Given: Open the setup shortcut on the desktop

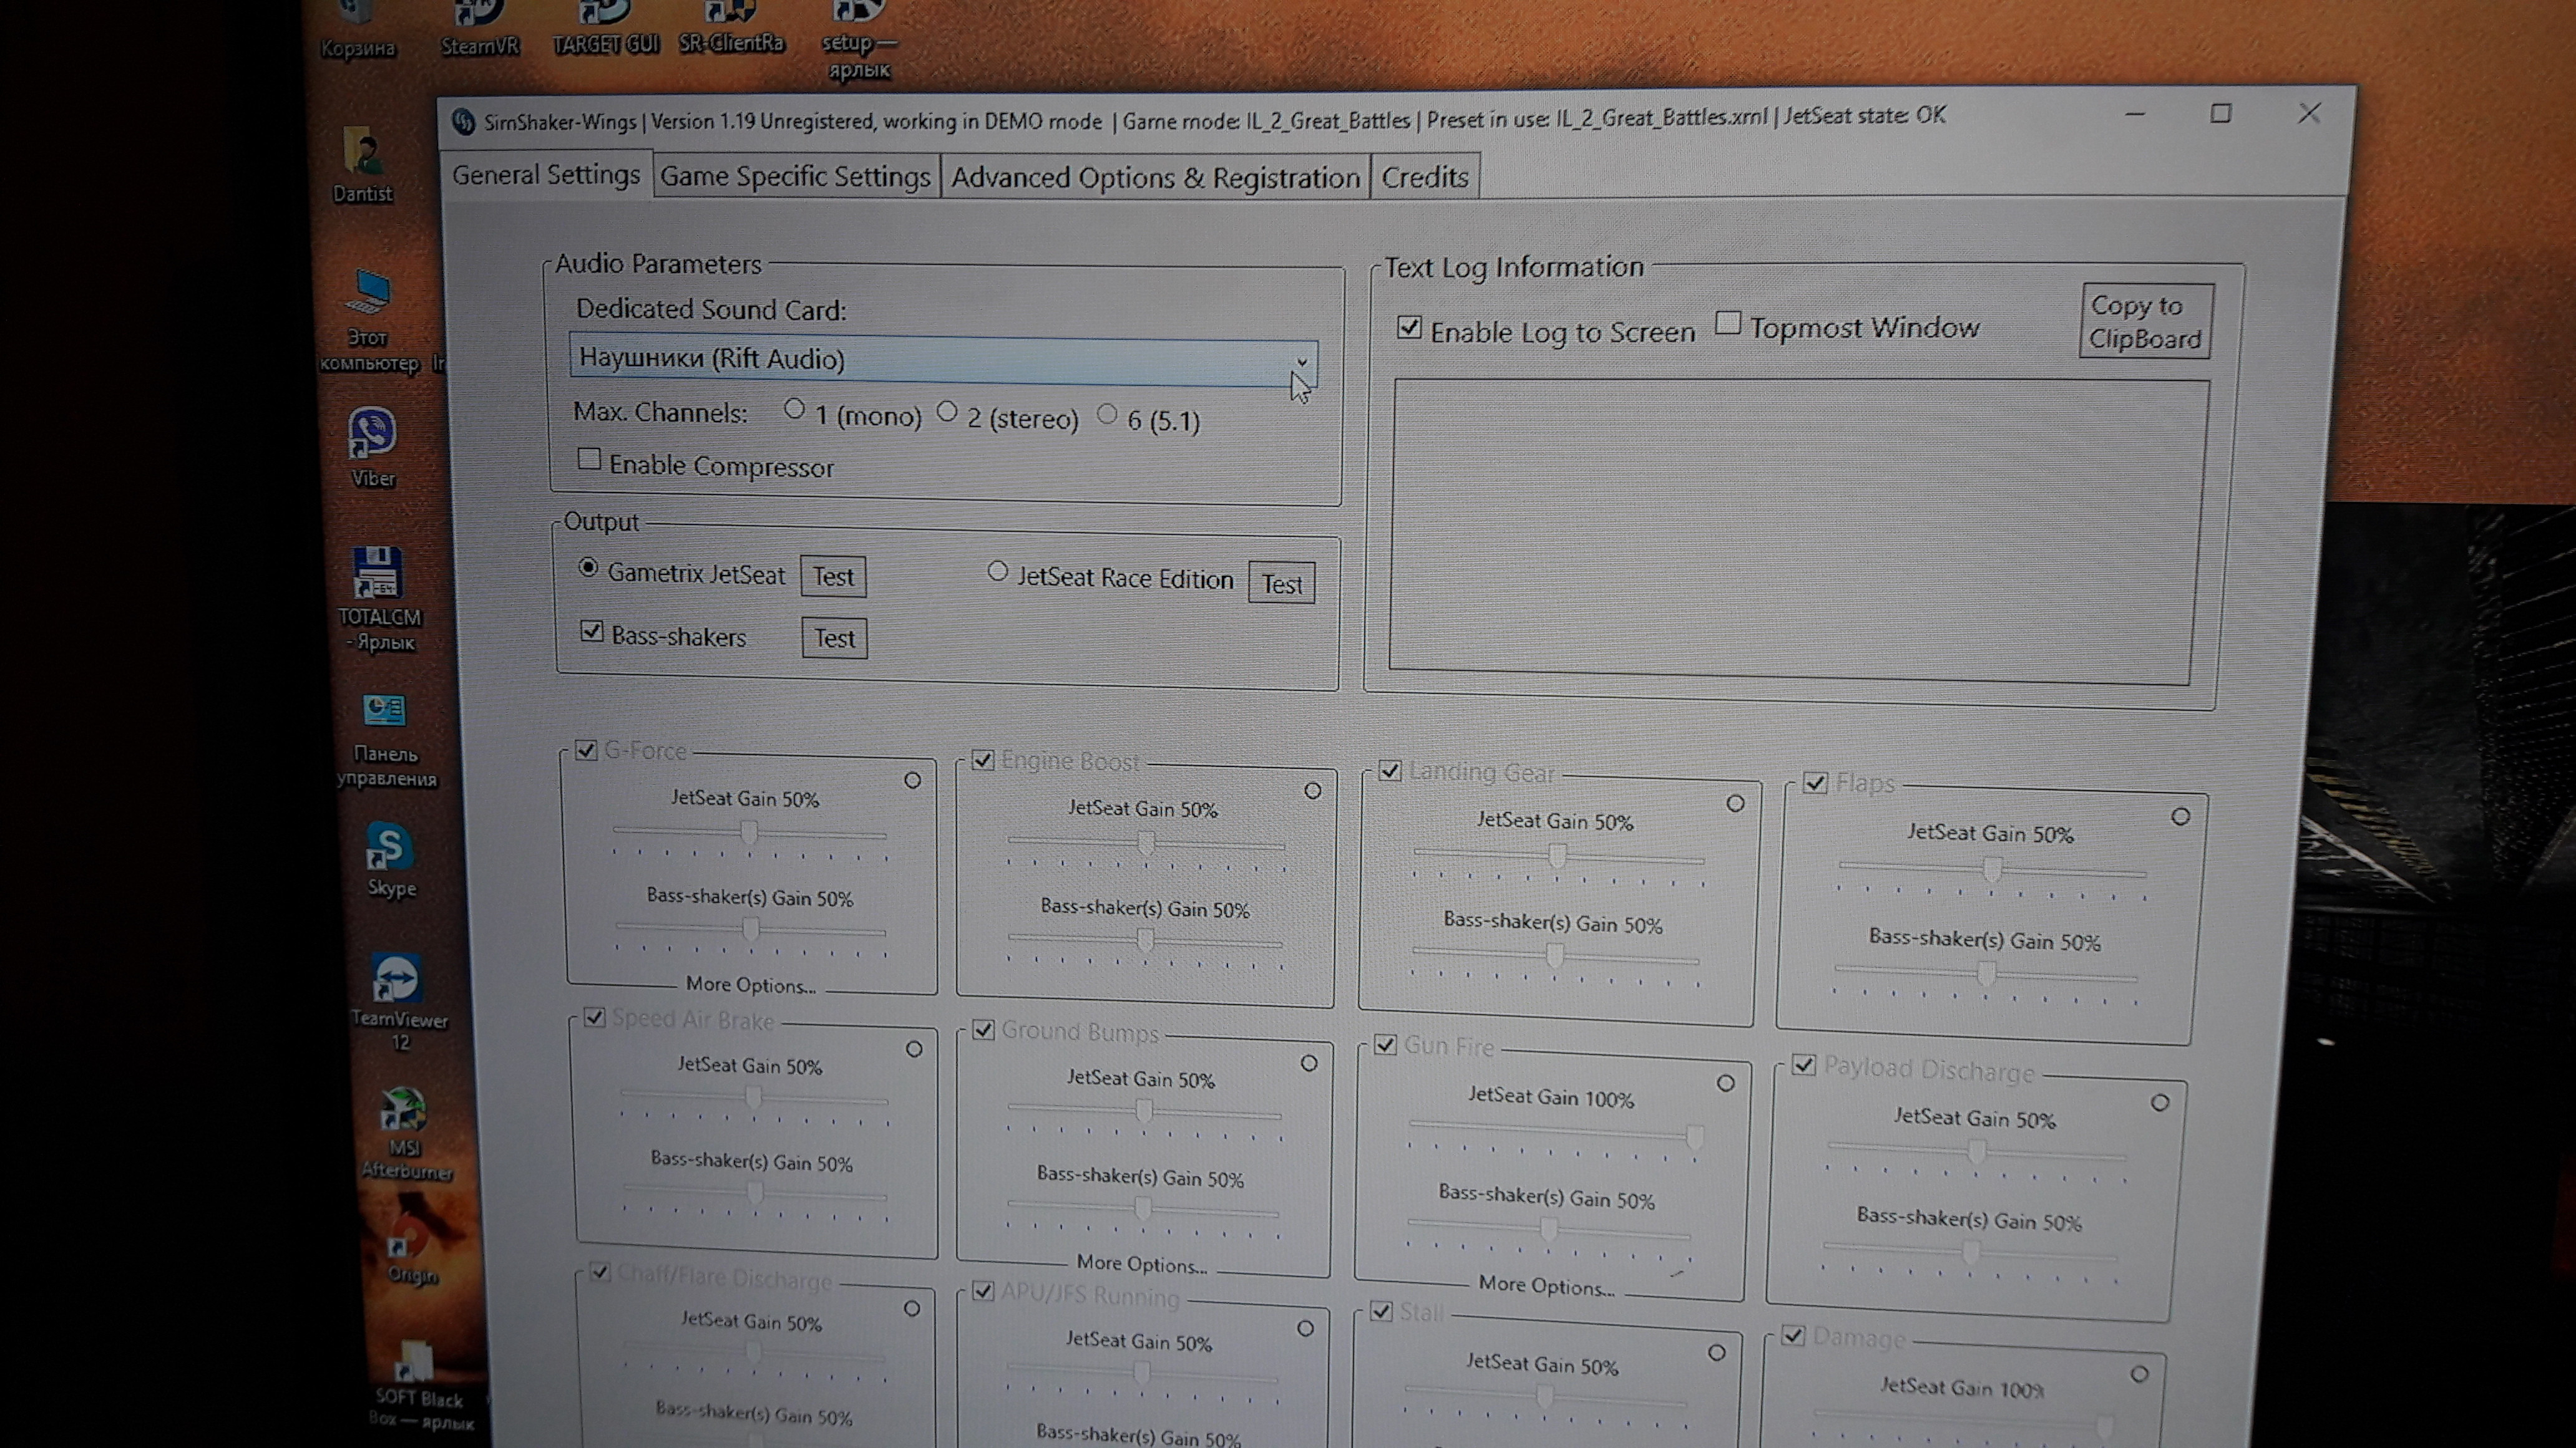Looking at the screenshot, I should 859,40.
